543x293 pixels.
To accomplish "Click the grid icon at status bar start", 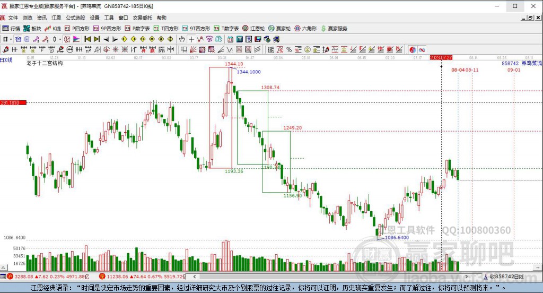I will click(3, 277).
